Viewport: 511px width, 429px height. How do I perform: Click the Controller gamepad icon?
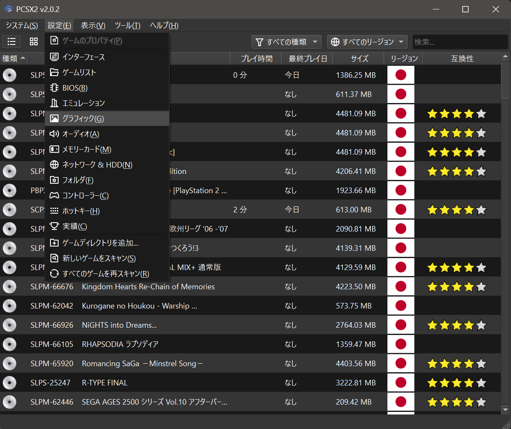54,195
